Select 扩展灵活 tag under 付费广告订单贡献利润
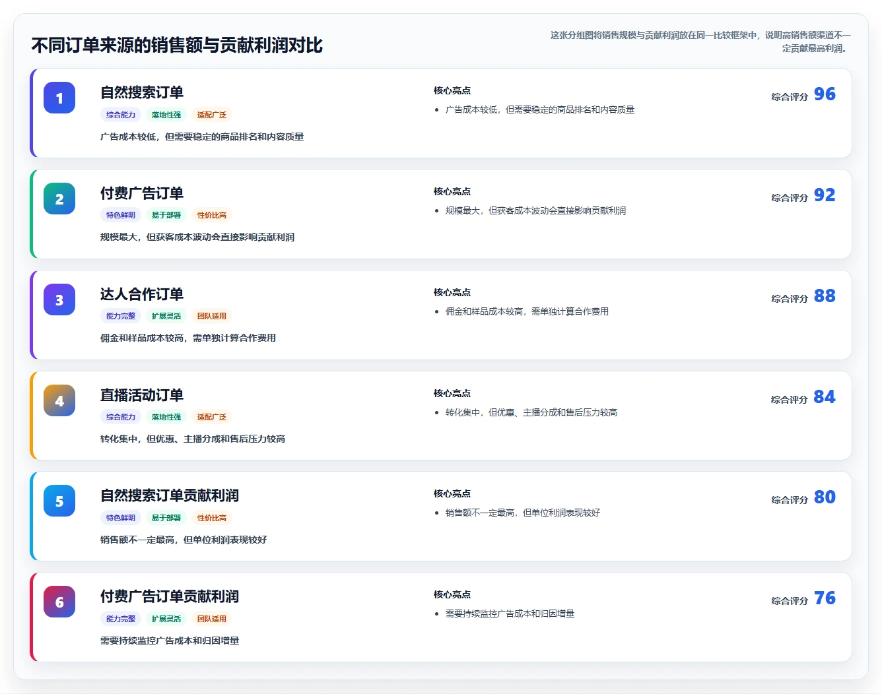The width and height of the screenshot is (882, 694). pyautogui.click(x=166, y=619)
